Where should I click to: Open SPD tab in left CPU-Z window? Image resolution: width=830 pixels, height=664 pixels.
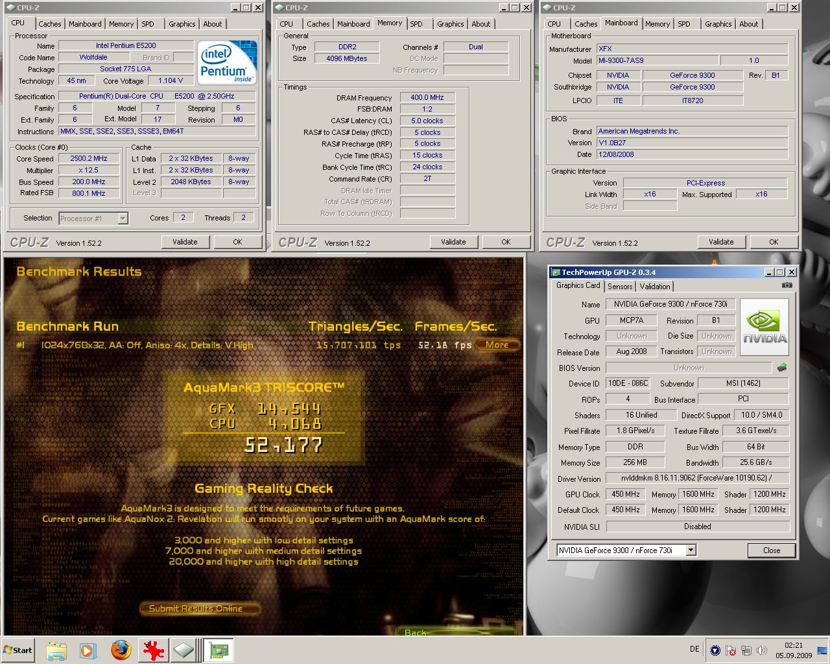pyautogui.click(x=148, y=24)
